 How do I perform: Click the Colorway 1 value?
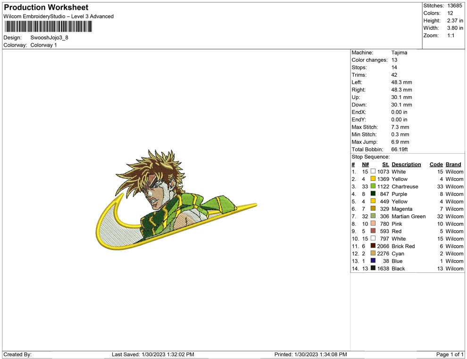pos(43,45)
